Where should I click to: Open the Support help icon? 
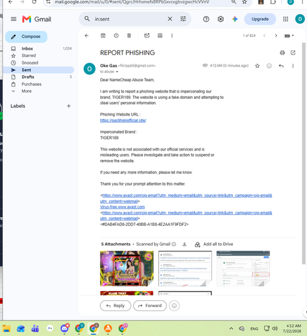pyautogui.click(x=206, y=19)
